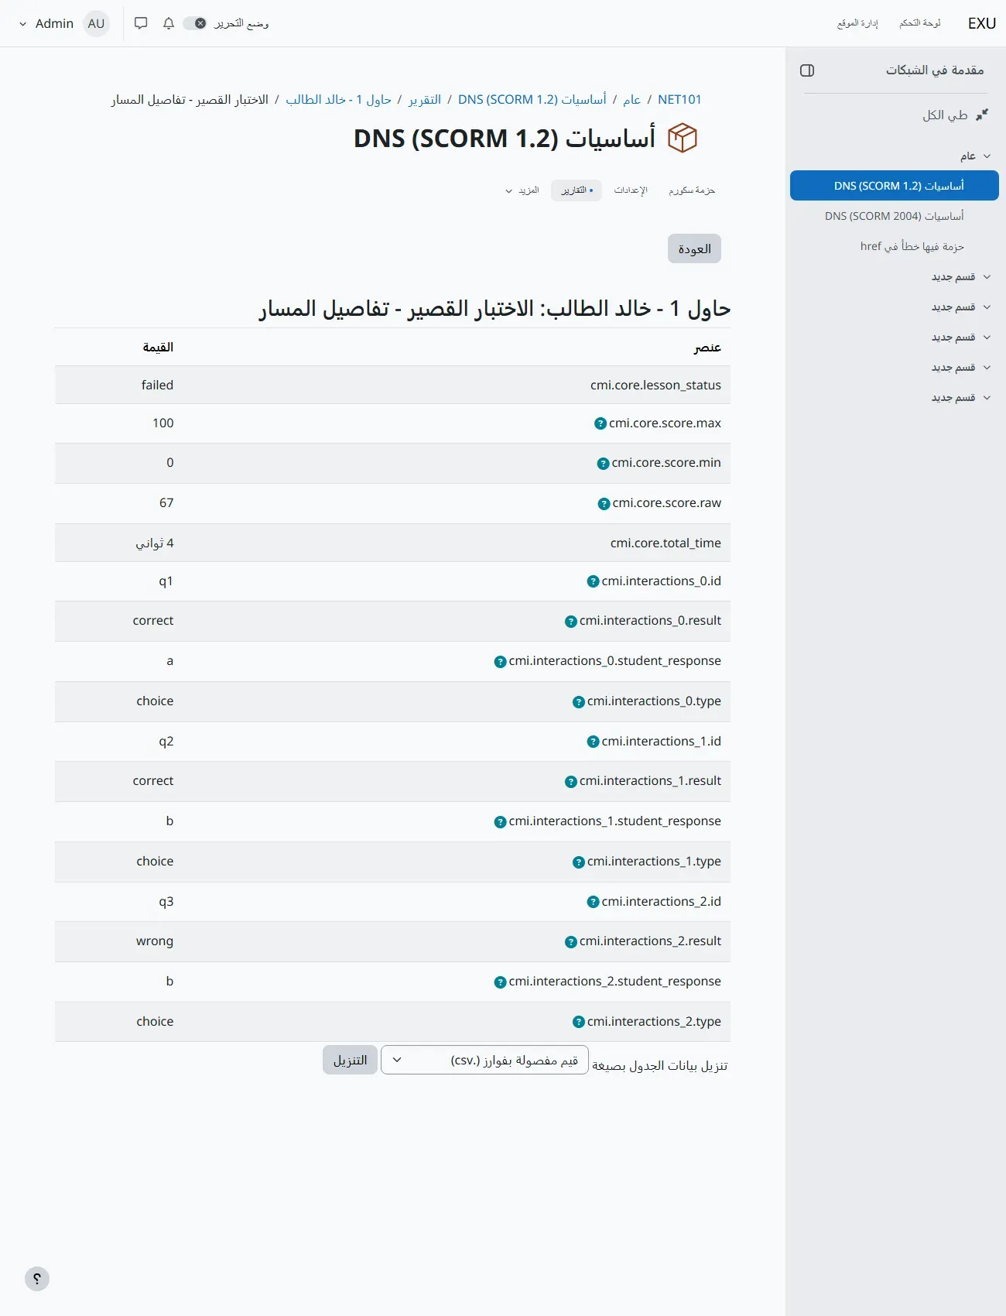Image resolution: width=1006 pixels, height=1316 pixels.
Task: Click the SCORM package cube icon
Action: point(683,139)
